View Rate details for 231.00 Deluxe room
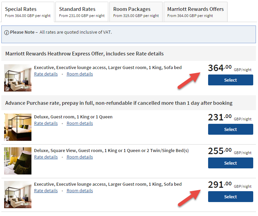Viewport: 258px width, 216px height. 46,123
